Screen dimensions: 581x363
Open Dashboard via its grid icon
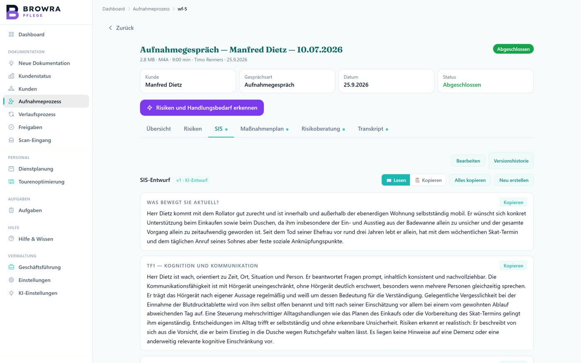point(11,34)
